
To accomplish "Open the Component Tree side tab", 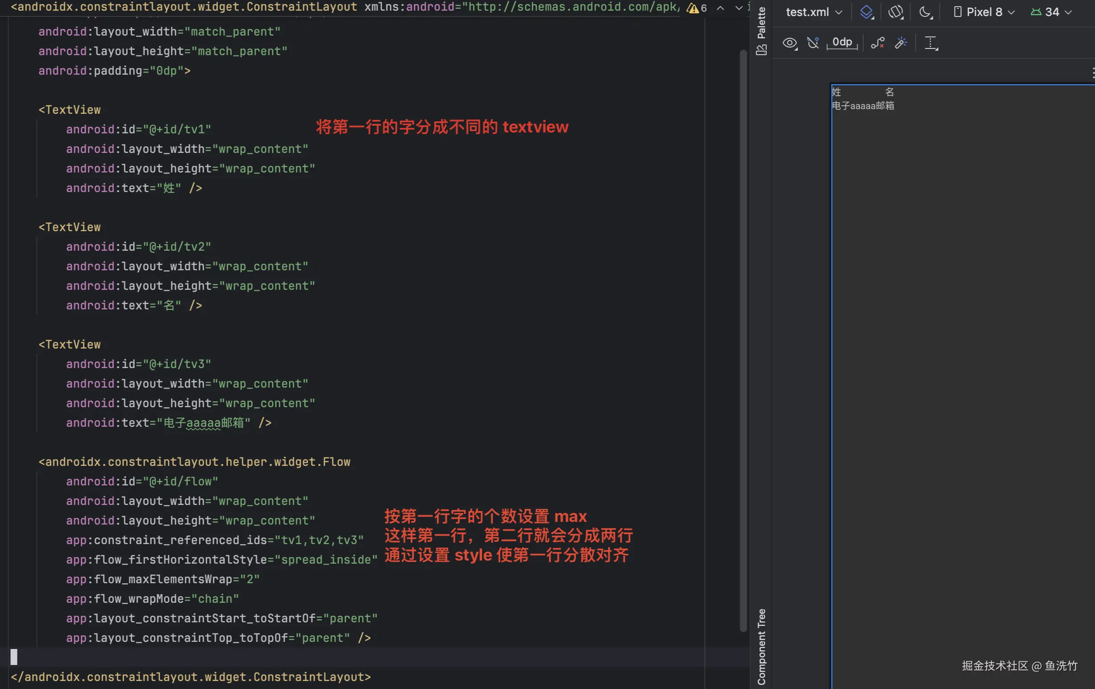I will pyautogui.click(x=761, y=646).
